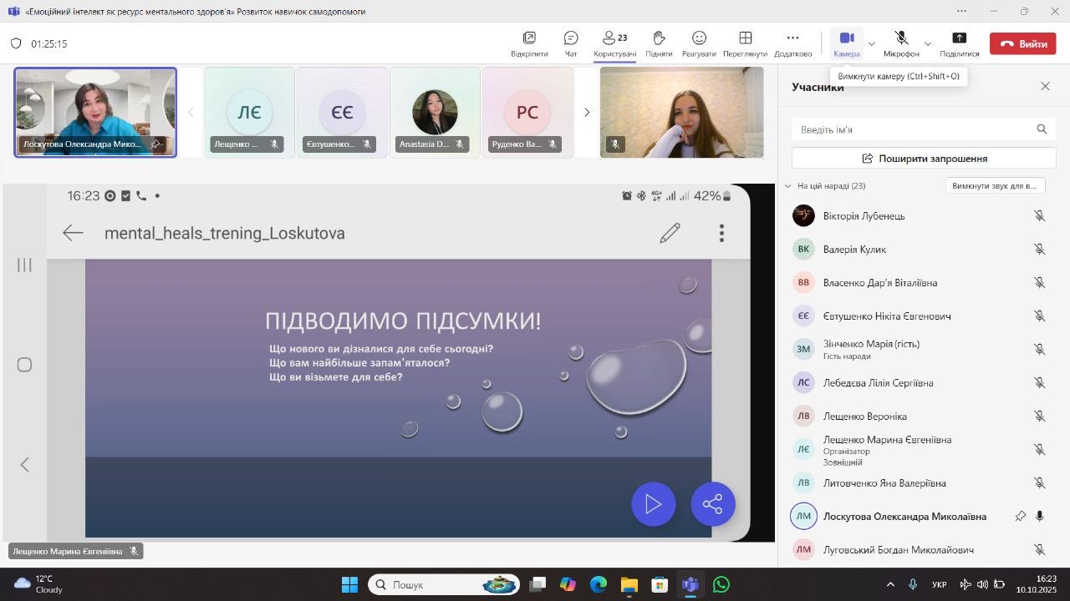Screen dimensions: 1070x601
Task: Toggle the mute icon for Вікторія Лубенець
Action: [x=1039, y=216]
